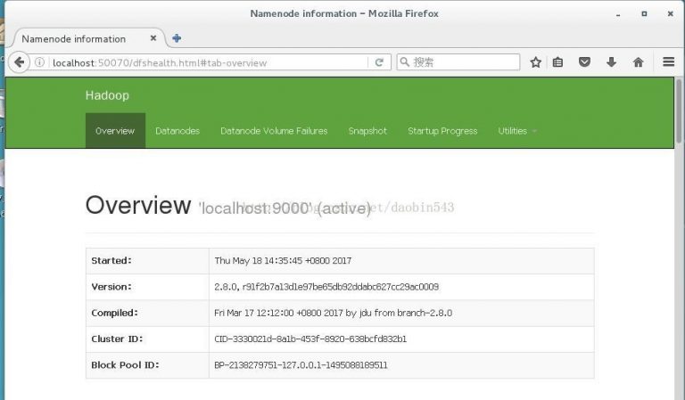Open the site information icon in address bar

pos(41,62)
